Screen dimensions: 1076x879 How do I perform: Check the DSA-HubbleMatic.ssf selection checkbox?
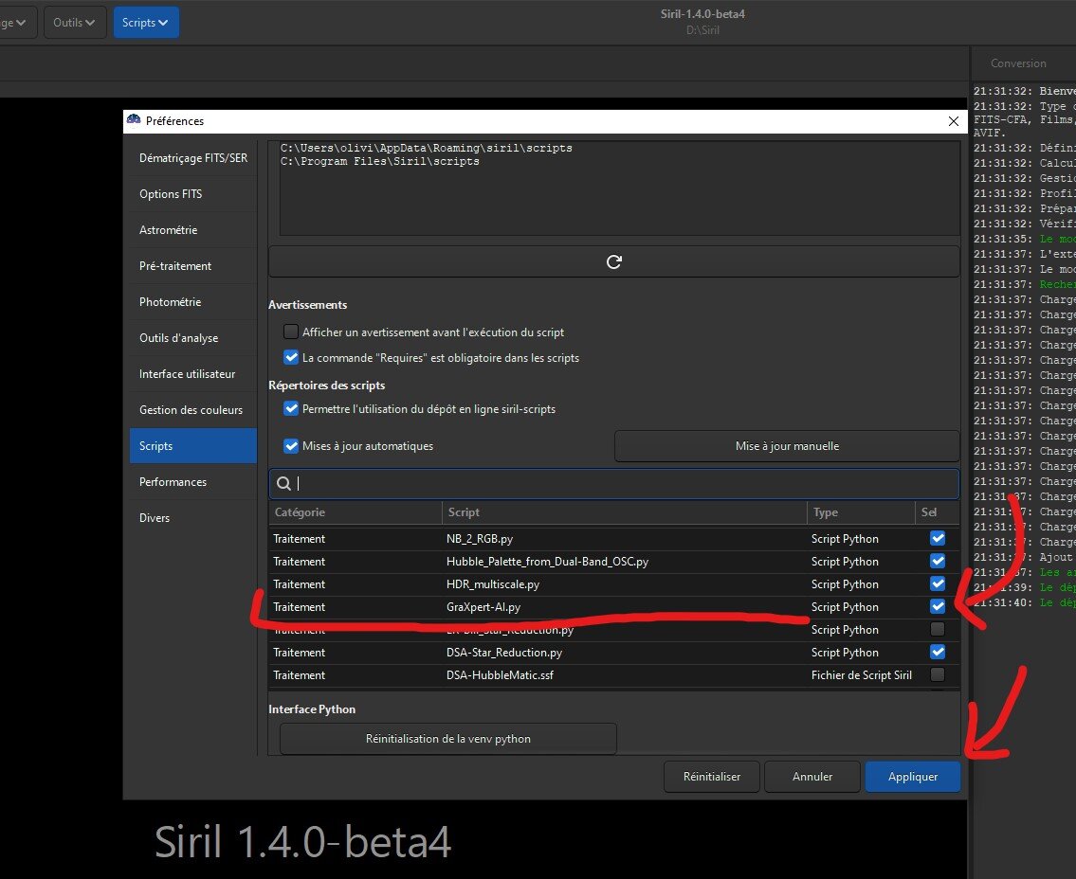[x=938, y=674]
